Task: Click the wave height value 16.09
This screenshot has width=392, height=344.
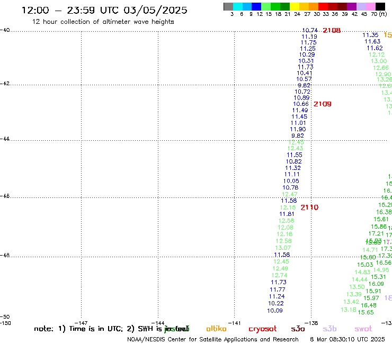Action: (376, 284)
